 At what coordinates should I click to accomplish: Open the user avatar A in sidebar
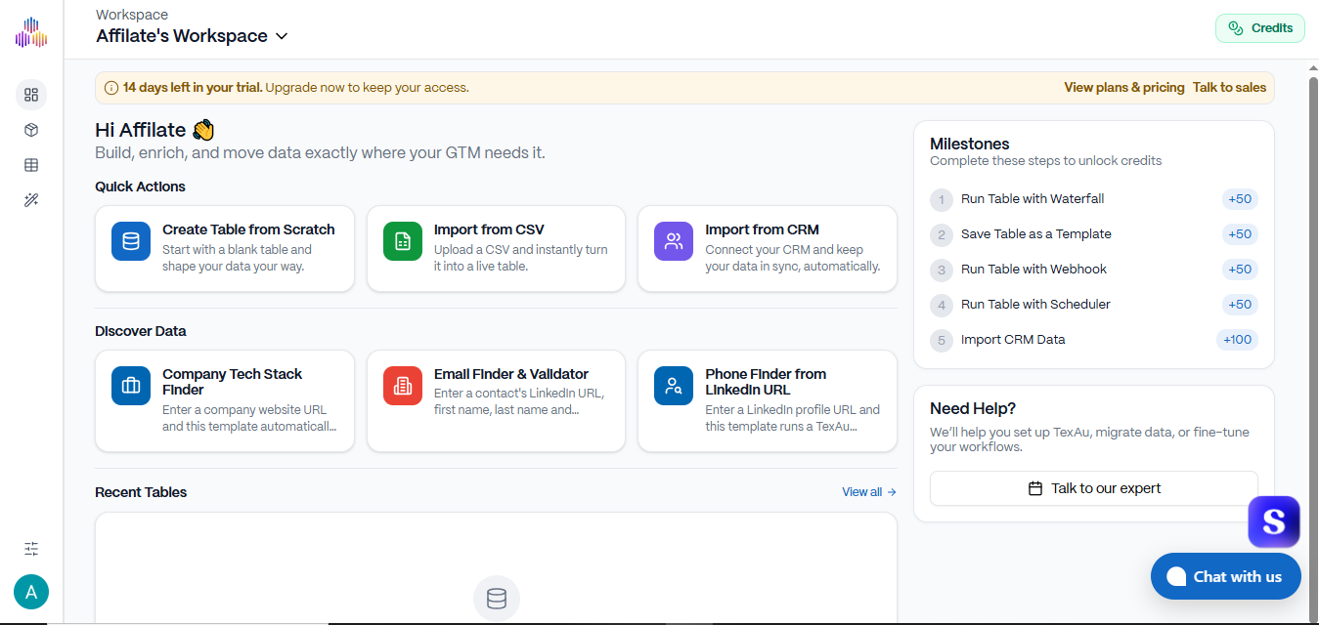pyautogui.click(x=31, y=592)
